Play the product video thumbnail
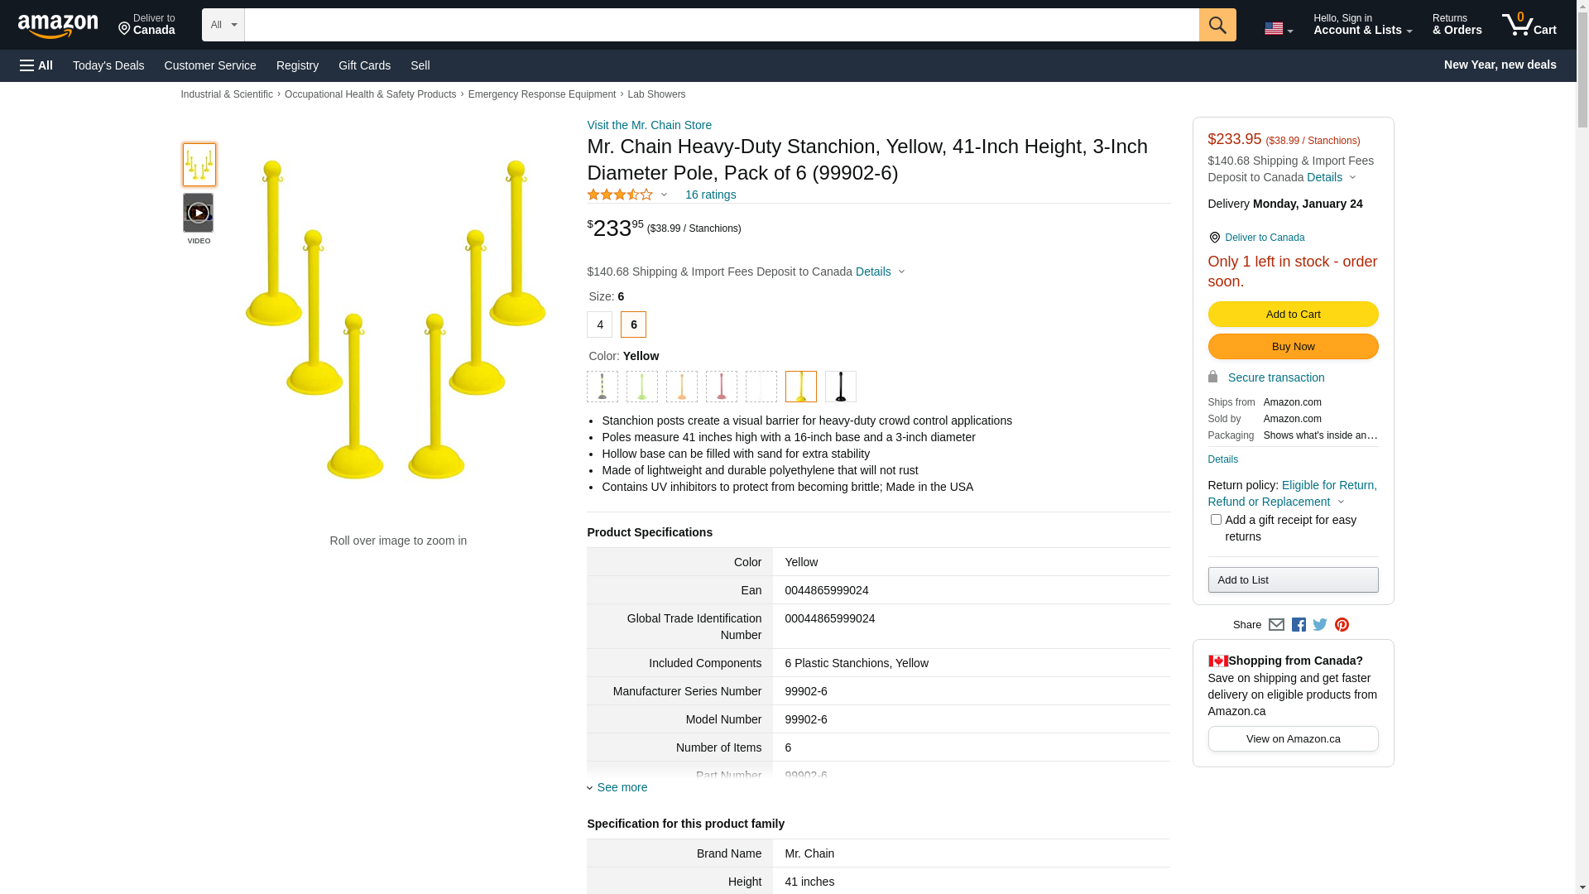1589x894 pixels. point(199,214)
